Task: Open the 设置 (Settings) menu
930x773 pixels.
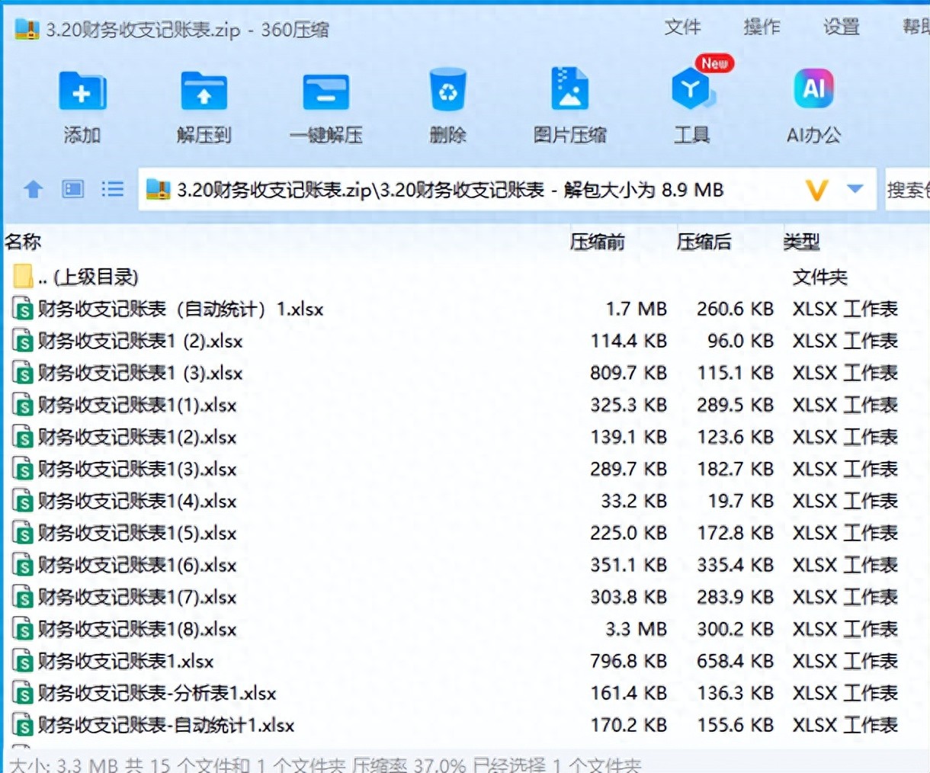Action: [840, 27]
